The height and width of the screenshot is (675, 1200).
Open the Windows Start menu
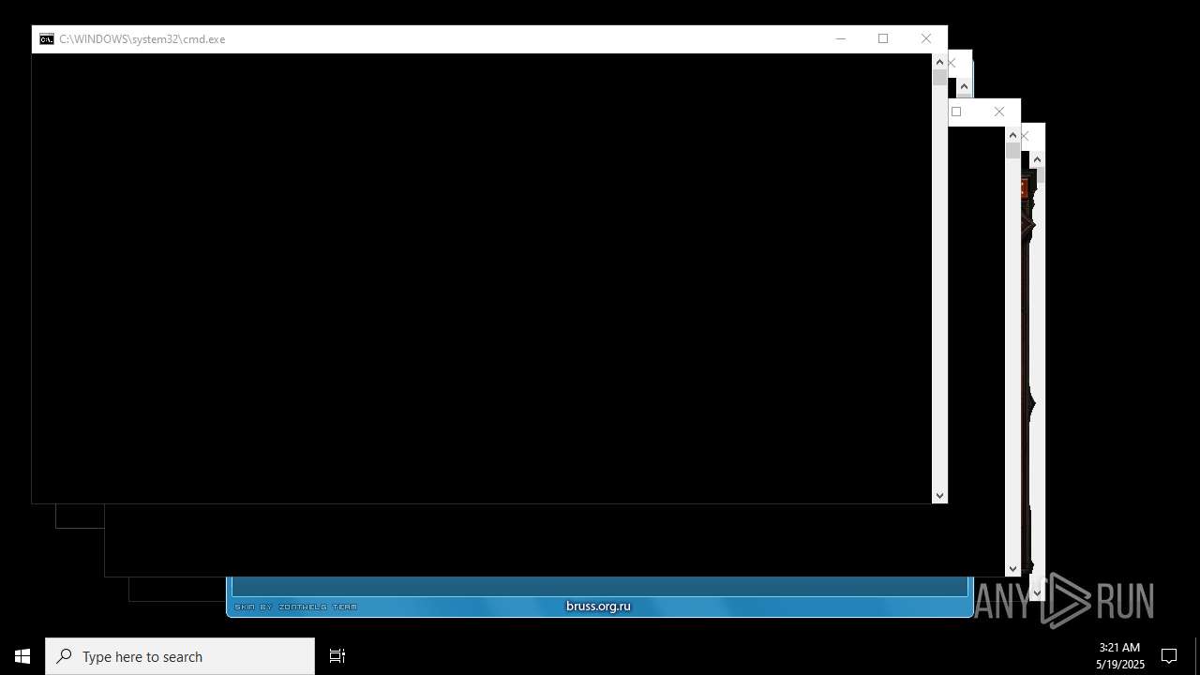22,656
